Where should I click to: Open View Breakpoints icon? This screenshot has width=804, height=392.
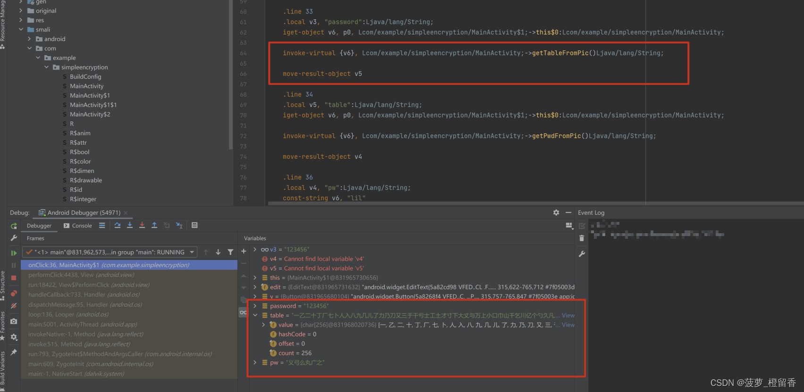14,293
